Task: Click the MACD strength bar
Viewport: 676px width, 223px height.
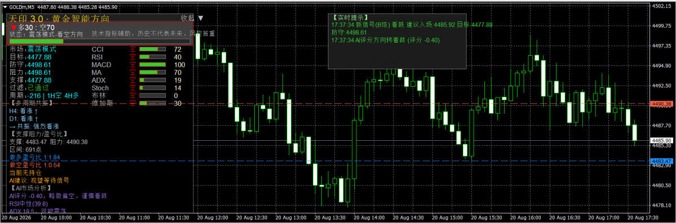Action: [x=153, y=65]
